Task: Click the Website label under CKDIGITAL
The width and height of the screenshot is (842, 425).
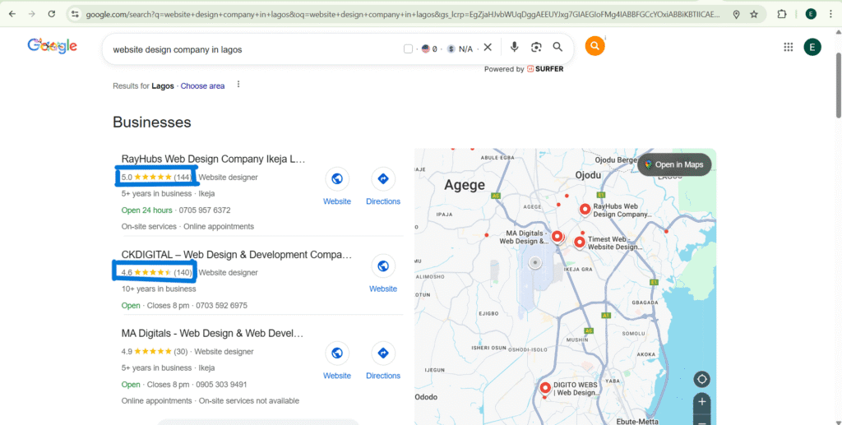Action: click(383, 289)
